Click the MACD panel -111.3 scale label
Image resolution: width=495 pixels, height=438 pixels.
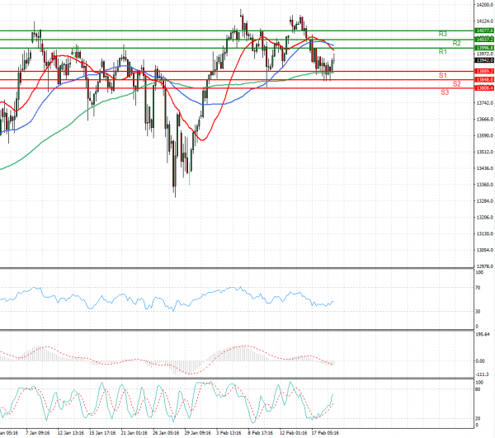click(x=482, y=374)
